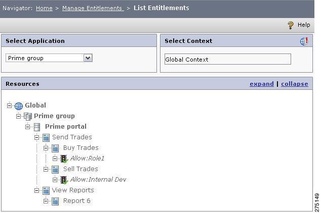
Task: Click the Prime group application icon
Action: click(x=28, y=116)
